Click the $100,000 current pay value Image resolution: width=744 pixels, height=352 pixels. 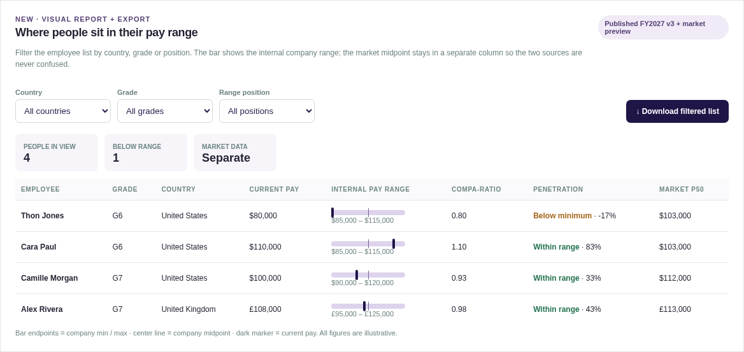pos(265,278)
